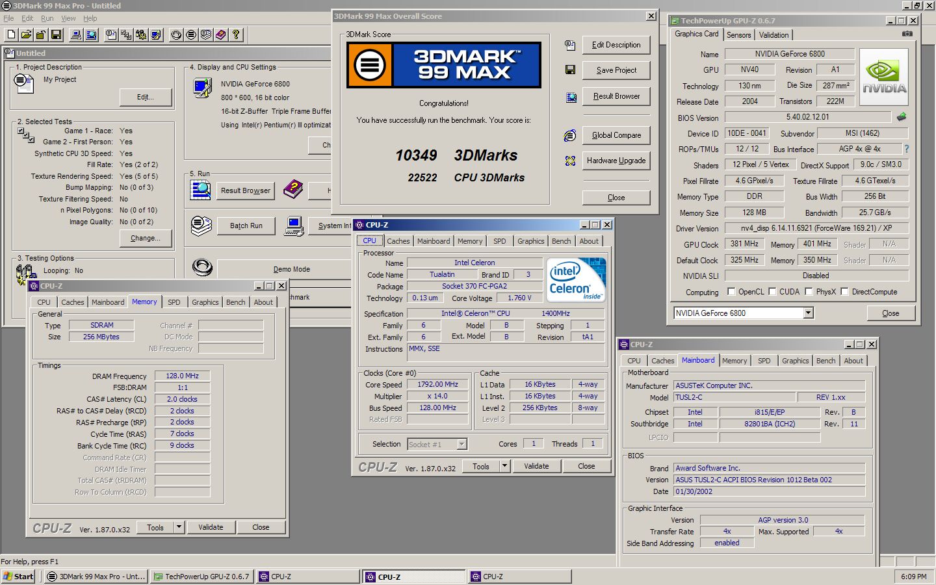936x585 pixels.
Task: Click the purple help book toolbar icon
Action: (221, 34)
